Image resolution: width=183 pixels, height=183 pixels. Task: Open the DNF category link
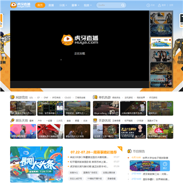click(46, 98)
